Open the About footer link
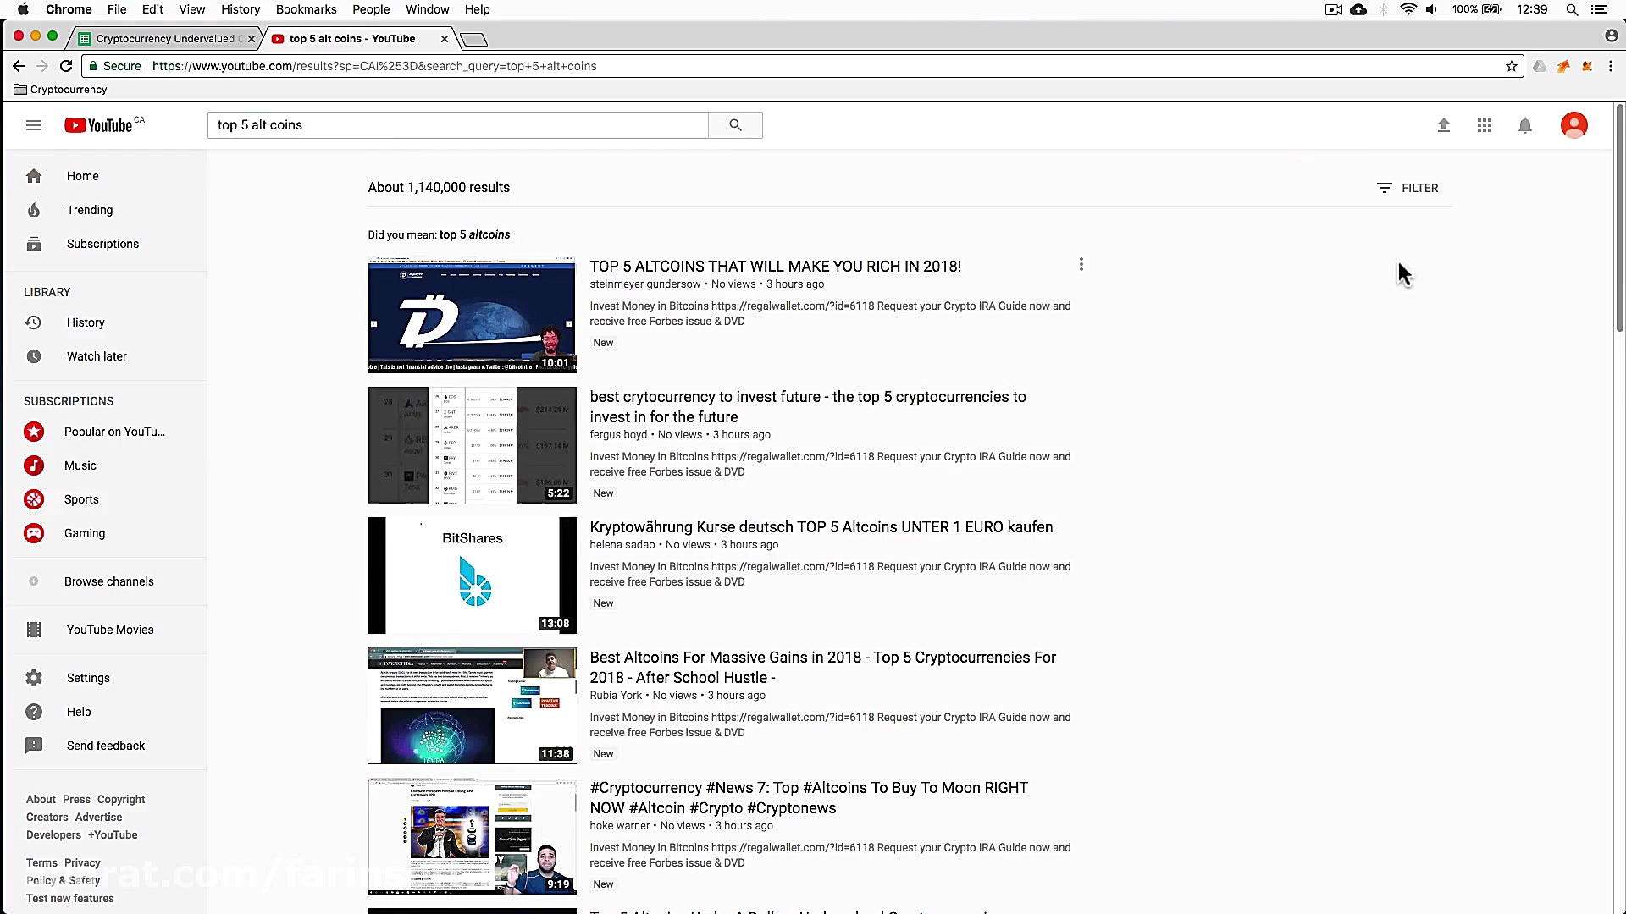 click(x=41, y=799)
